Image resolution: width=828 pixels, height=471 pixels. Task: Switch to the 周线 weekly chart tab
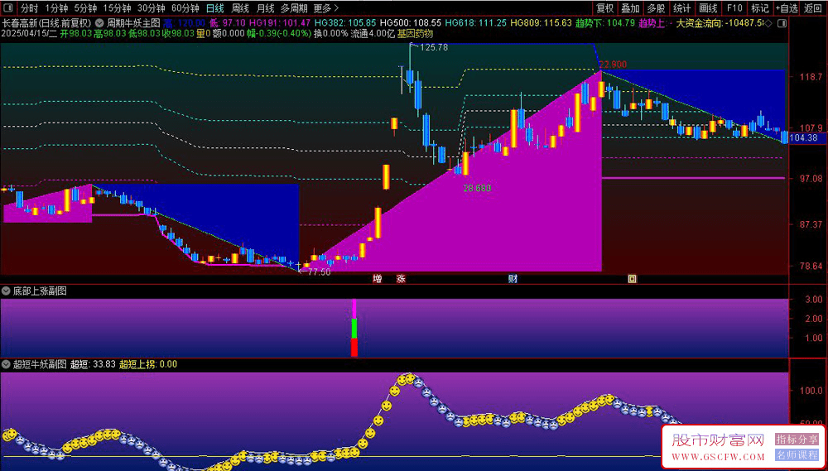240,8
